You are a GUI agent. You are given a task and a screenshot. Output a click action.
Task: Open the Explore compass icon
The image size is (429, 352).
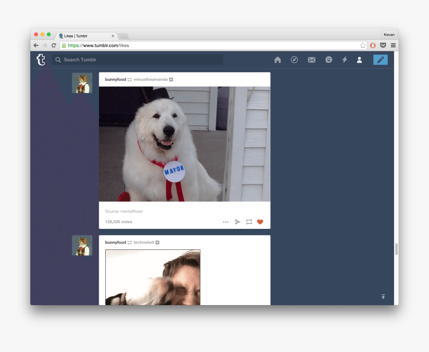294,60
